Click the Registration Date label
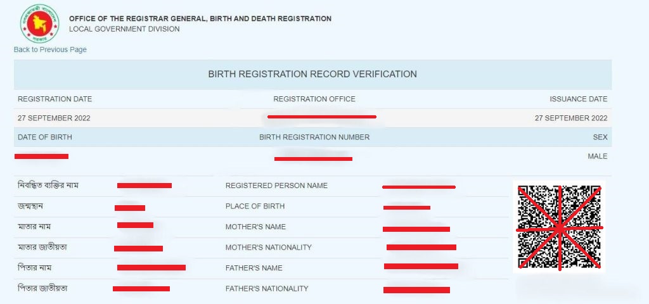 pyautogui.click(x=55, y=99)
